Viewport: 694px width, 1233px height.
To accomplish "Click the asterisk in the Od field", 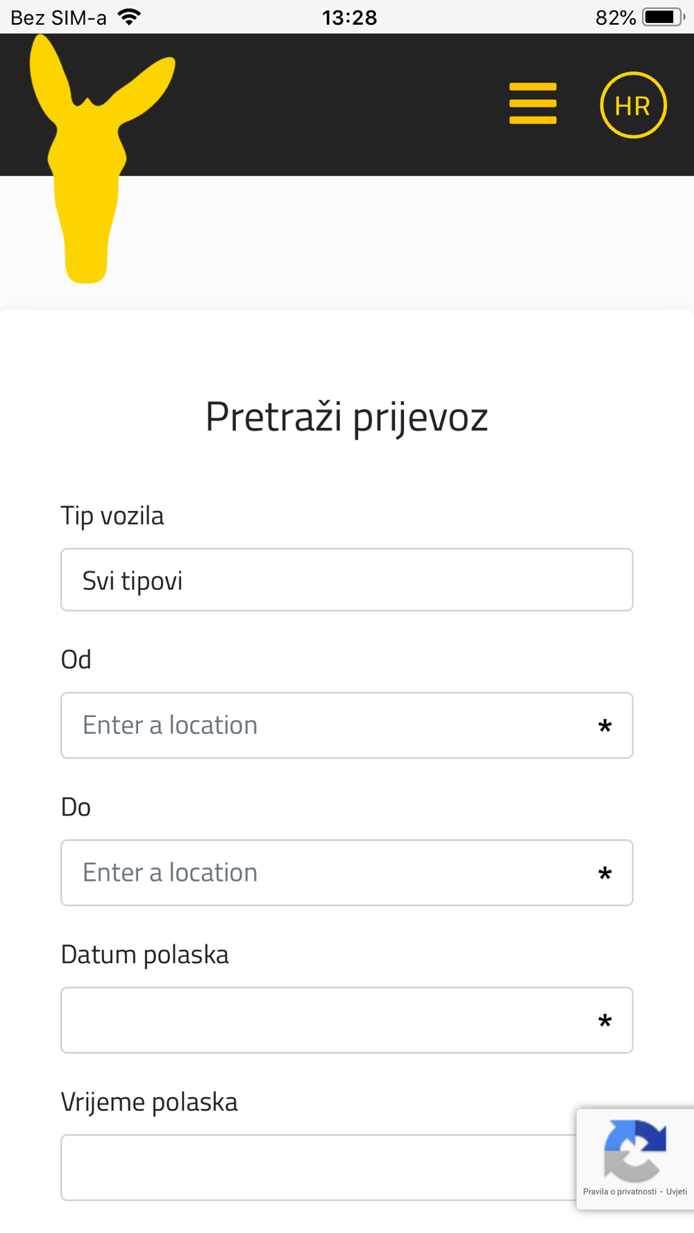I will click(604, 726).
